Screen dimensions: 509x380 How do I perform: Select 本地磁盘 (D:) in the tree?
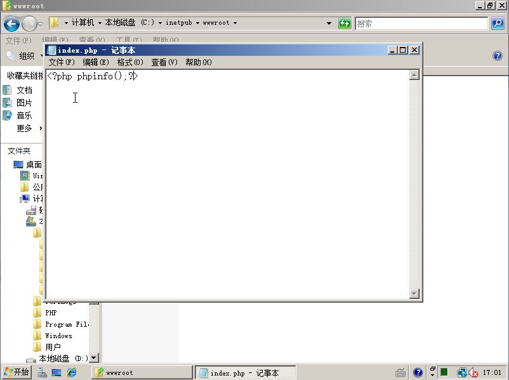coord(63,358)
